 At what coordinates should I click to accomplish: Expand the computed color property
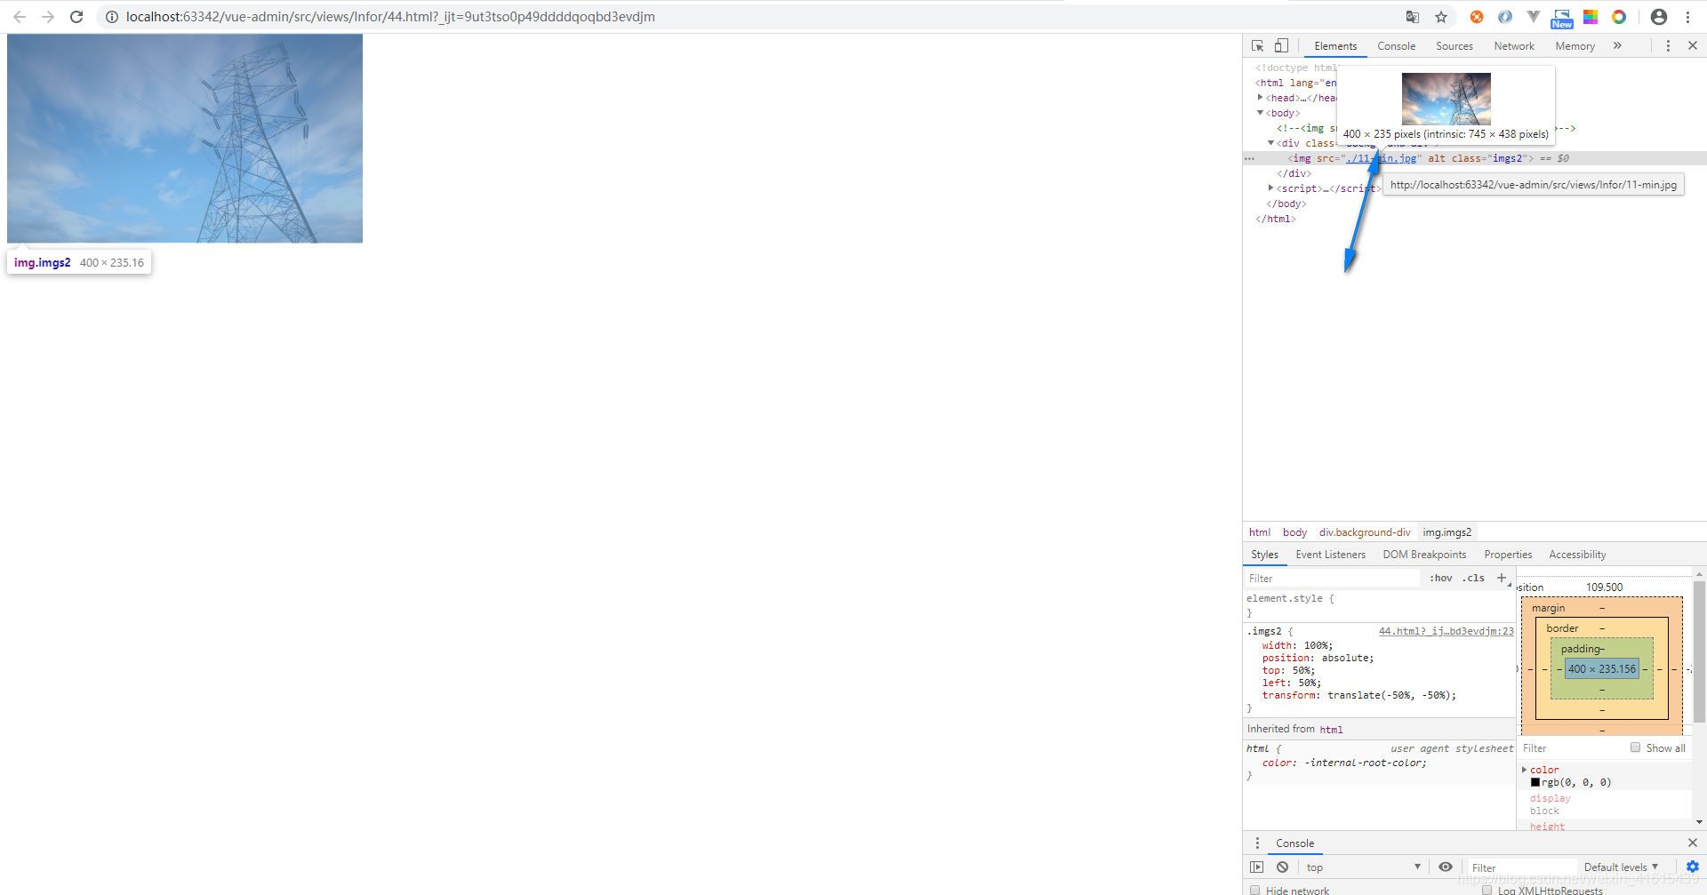coord(1525,770)
